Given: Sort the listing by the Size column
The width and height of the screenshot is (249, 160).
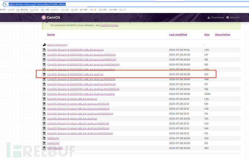Looking at the screenshot, I should [x=207, y=35].
